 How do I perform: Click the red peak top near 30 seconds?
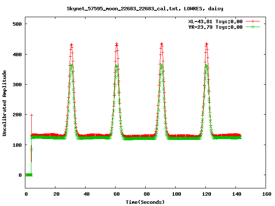click(71, 45)
